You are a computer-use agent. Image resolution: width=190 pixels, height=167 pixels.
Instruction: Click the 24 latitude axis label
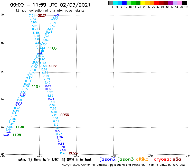pyautogui.click(x=2, y=99)
